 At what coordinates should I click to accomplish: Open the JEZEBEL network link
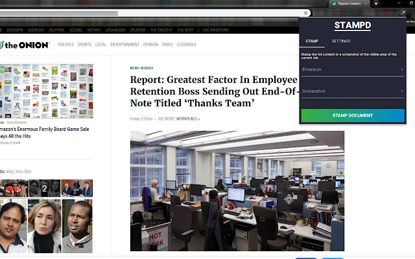click(76, 30)
